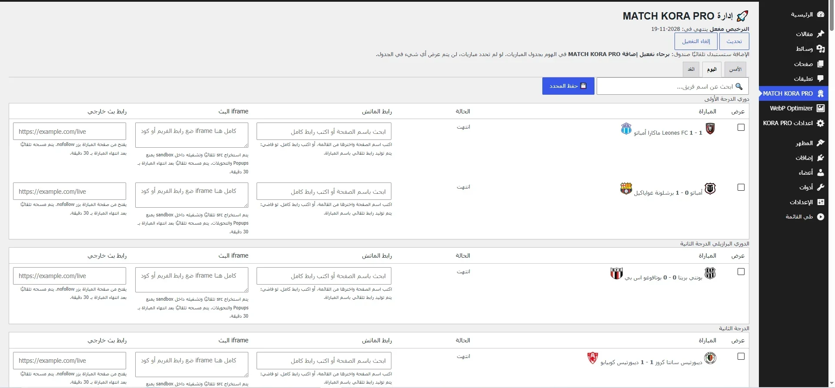Click the بوتافوغو اس بي team logo

pyautogui.click(x=617, y=273)
